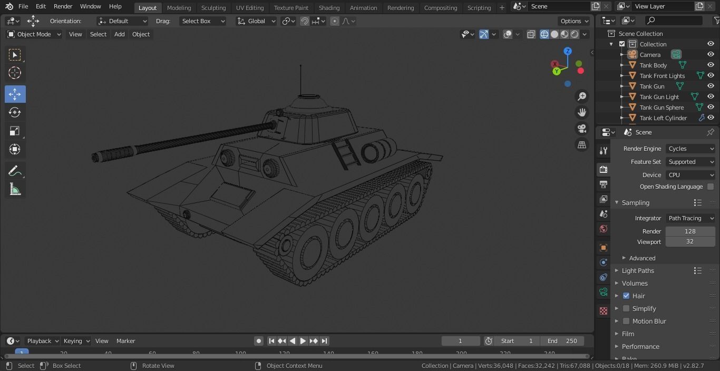The width and height of the screenshot is (720, 371).
Task: Click the End frame field 250
Action: click(562, 341)
